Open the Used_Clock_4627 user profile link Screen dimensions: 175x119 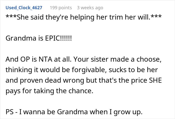[x=24, y=8]
